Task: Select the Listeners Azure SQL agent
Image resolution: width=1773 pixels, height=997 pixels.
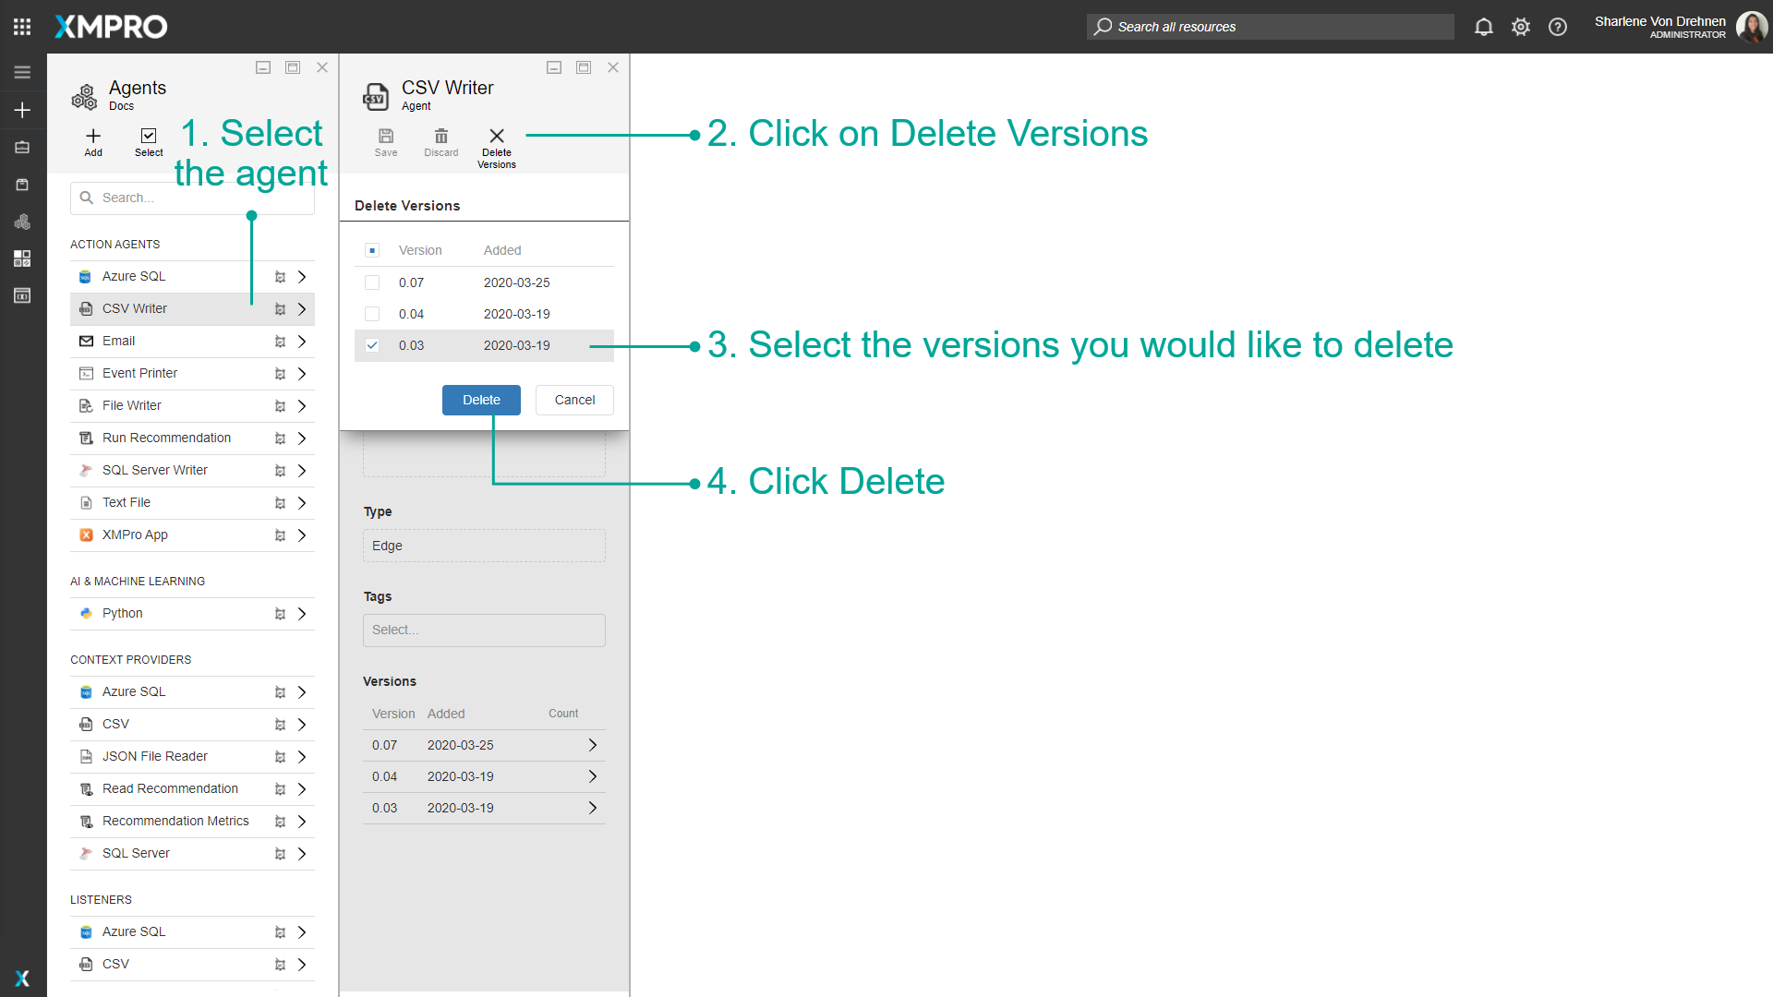Action: click(x=192, y=931)
